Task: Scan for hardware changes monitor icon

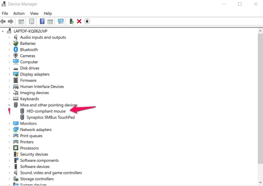Action: coord(61,21)
